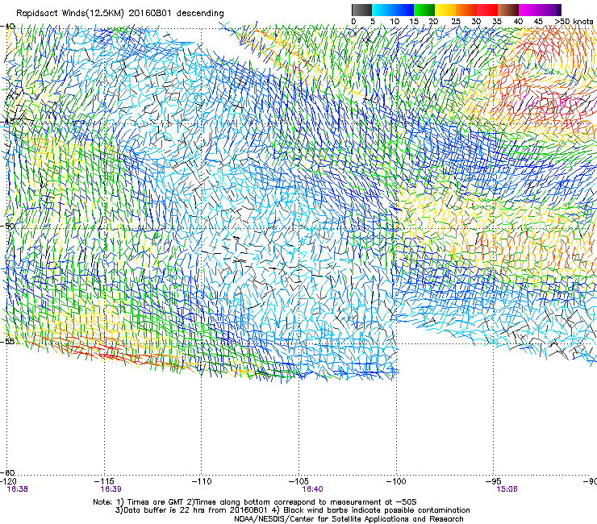The height and width of the screenshot is (524, 597).
Task: Click the '45' label under the color bar
Action: (538, 21)
